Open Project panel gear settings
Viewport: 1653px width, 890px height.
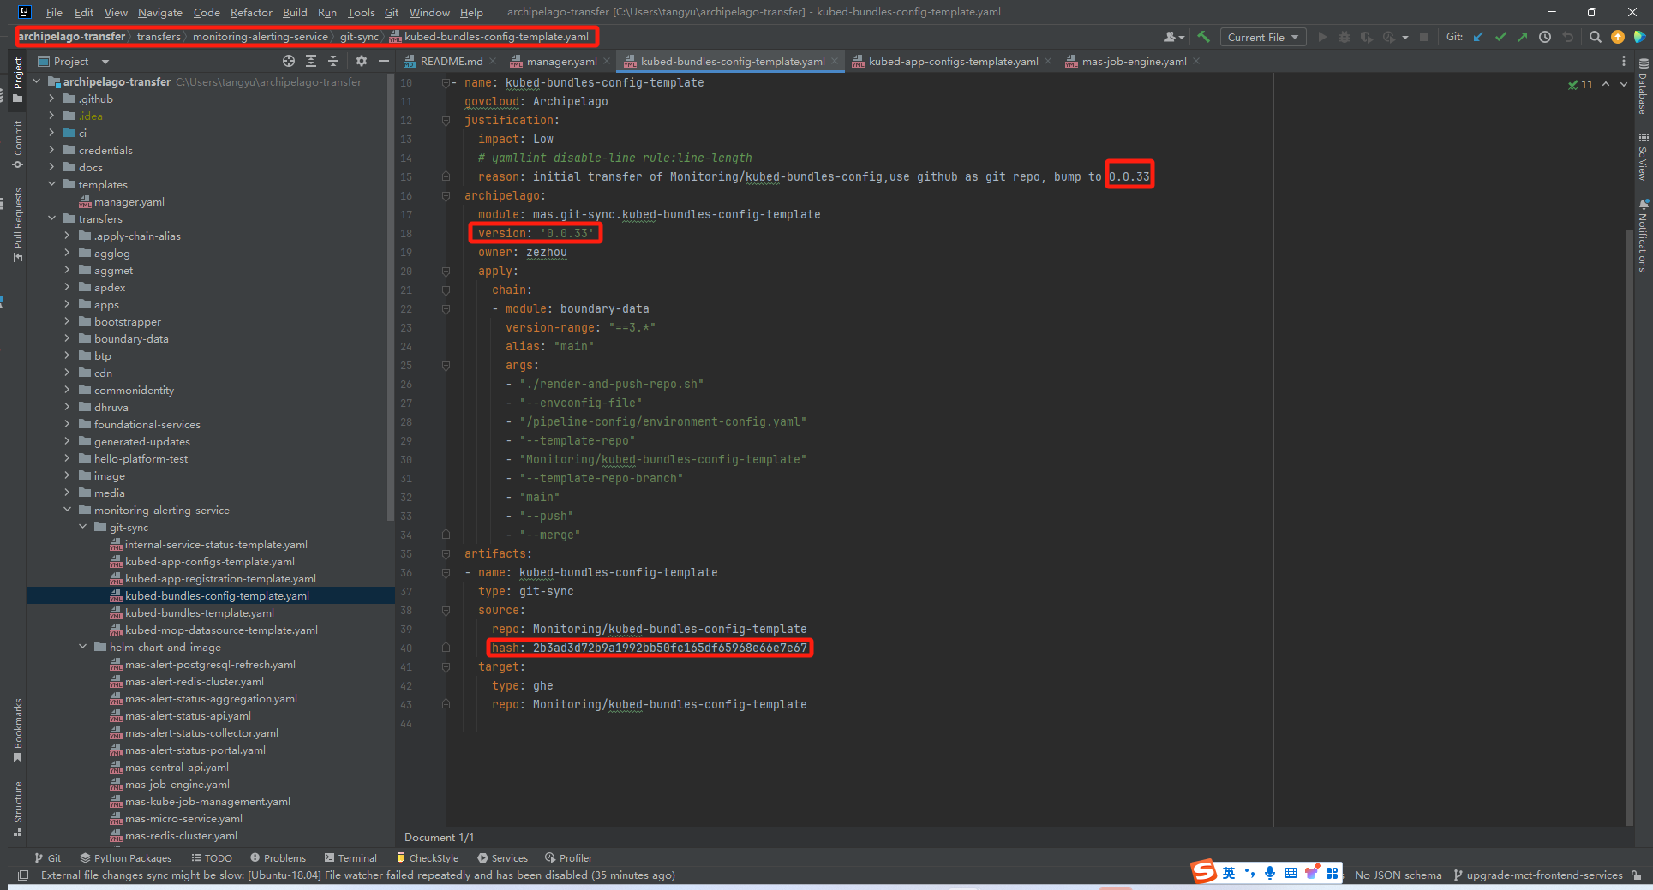(x=362, y=61)
